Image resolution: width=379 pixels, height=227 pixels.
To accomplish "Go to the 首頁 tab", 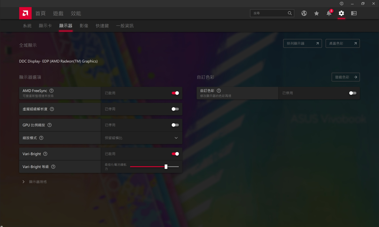I will (x=40, y=13).
